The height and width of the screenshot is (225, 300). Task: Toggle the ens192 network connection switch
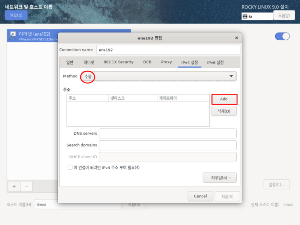point(282,36)
